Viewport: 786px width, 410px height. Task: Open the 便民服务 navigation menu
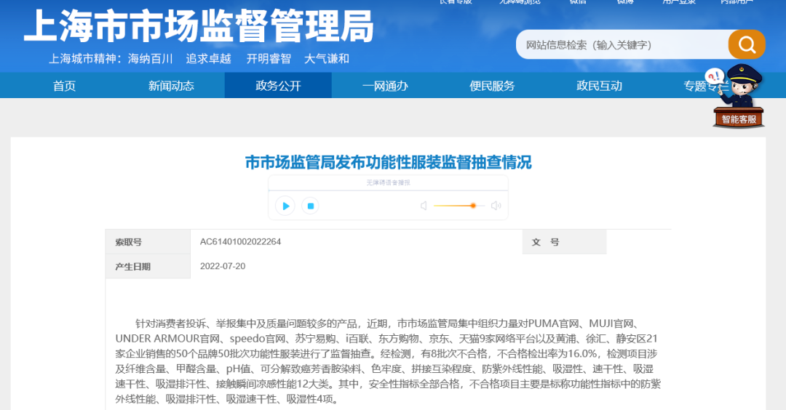tap(492, 86)
